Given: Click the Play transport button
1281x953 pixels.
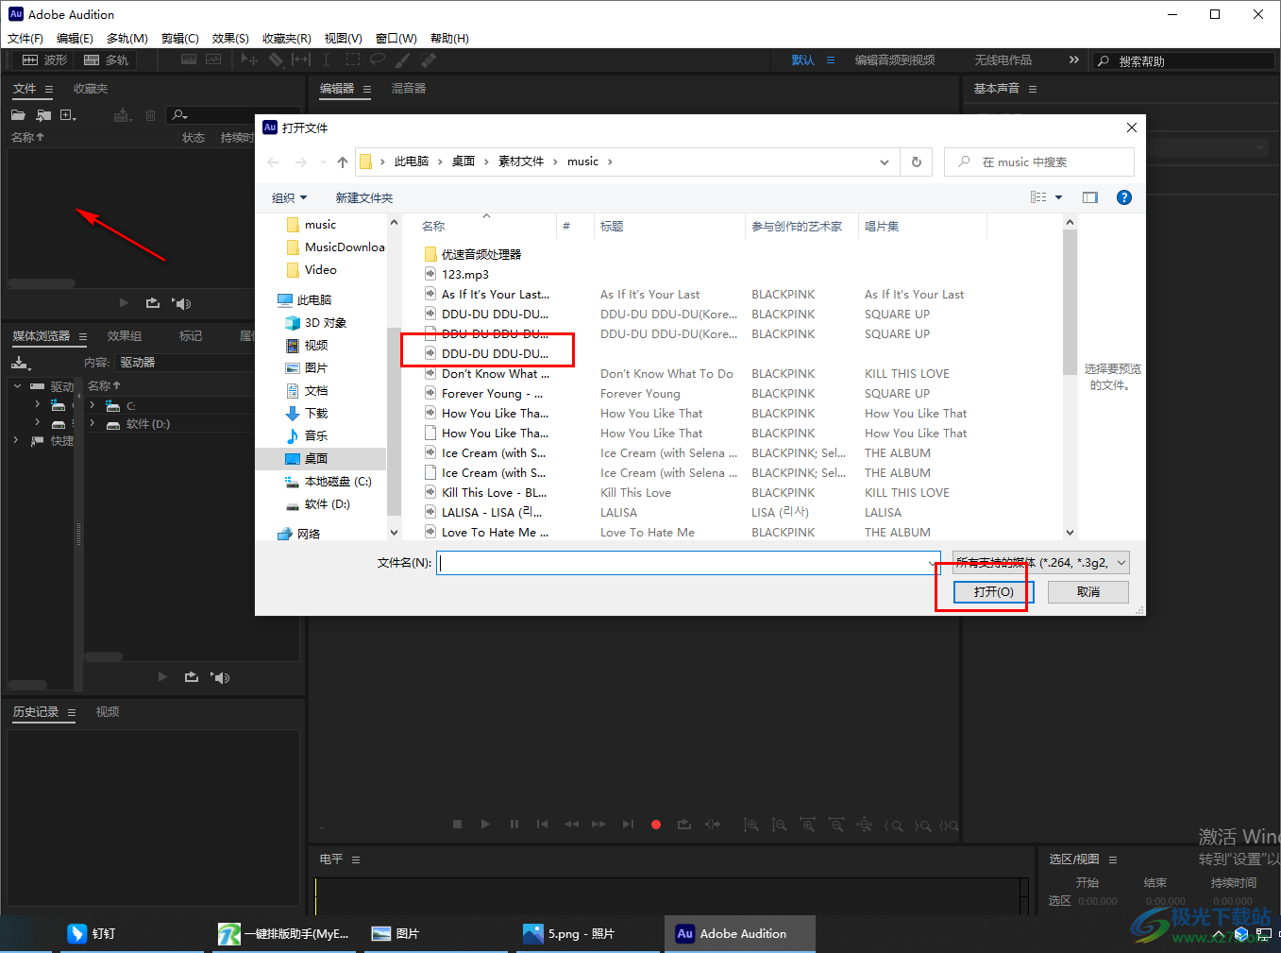Looking at the screenshot, I should [485, 825].
